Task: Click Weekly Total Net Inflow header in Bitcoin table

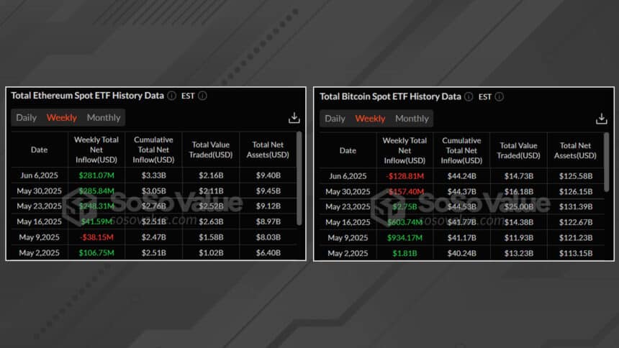Action: pyautogui.click(x=405, y=150)
